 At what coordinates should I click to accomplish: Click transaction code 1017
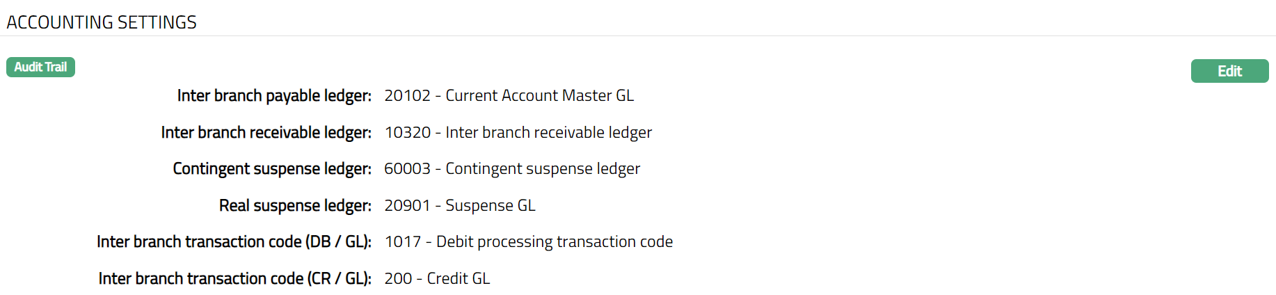click(403, 241)
